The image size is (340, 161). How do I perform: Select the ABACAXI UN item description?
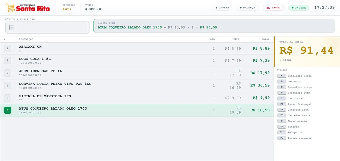pos(30,47)
